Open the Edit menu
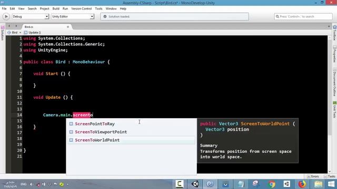337x189 pixels. 12,8
